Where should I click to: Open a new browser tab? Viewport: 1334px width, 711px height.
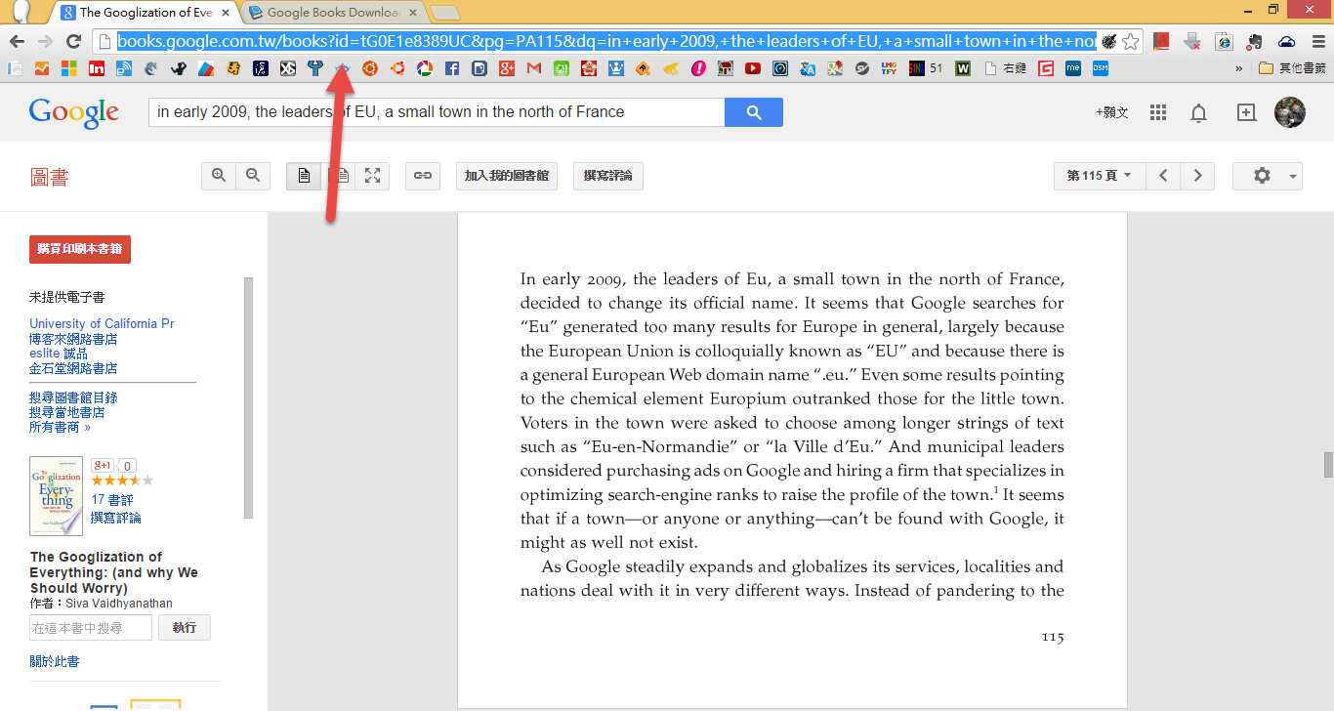coord(445,13)
